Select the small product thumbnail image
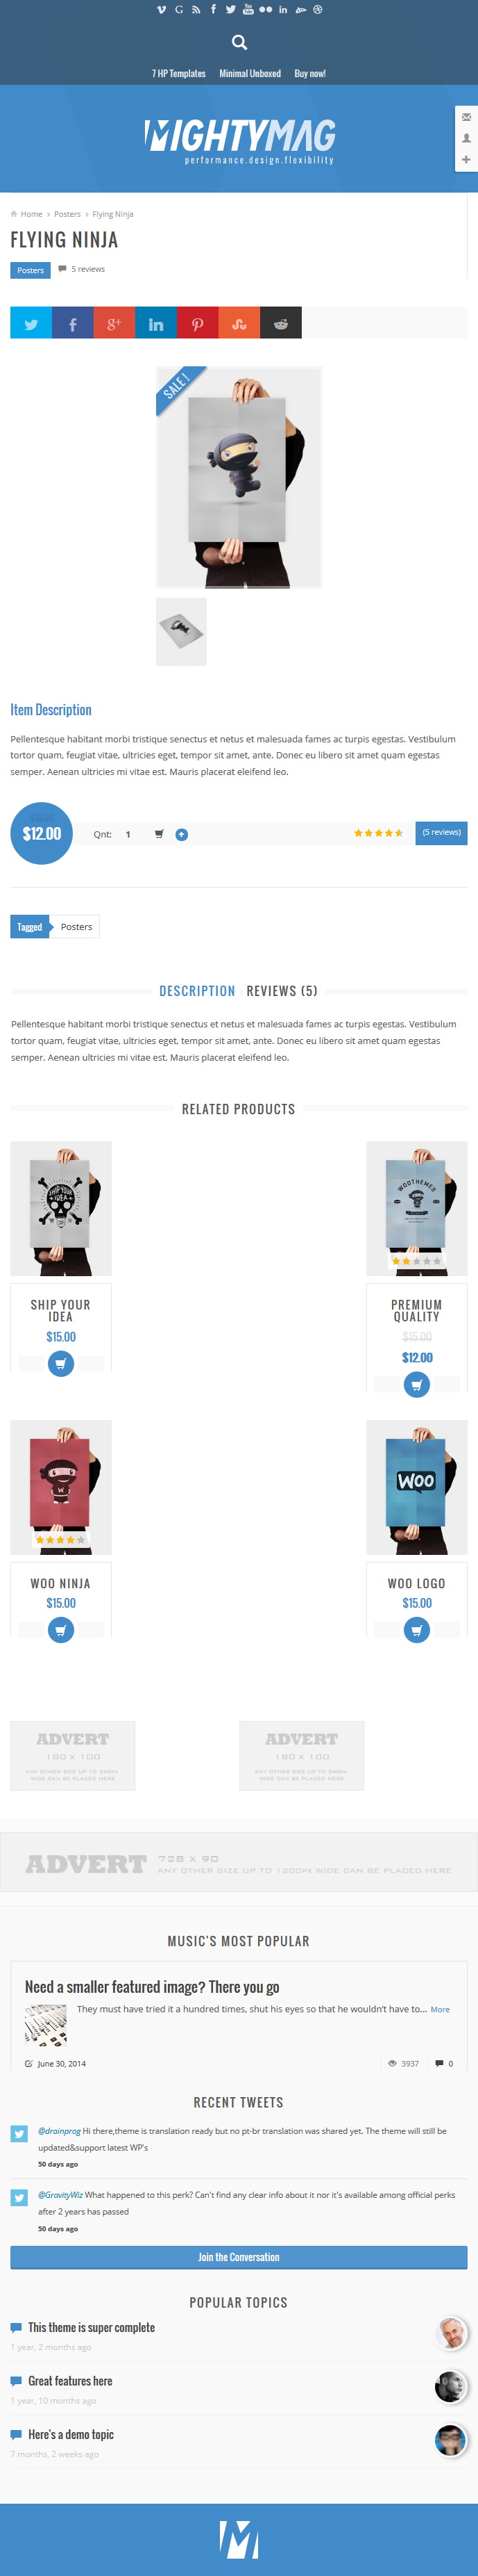Viewport: 478px width, 2576px height. [x=182, y=631]
